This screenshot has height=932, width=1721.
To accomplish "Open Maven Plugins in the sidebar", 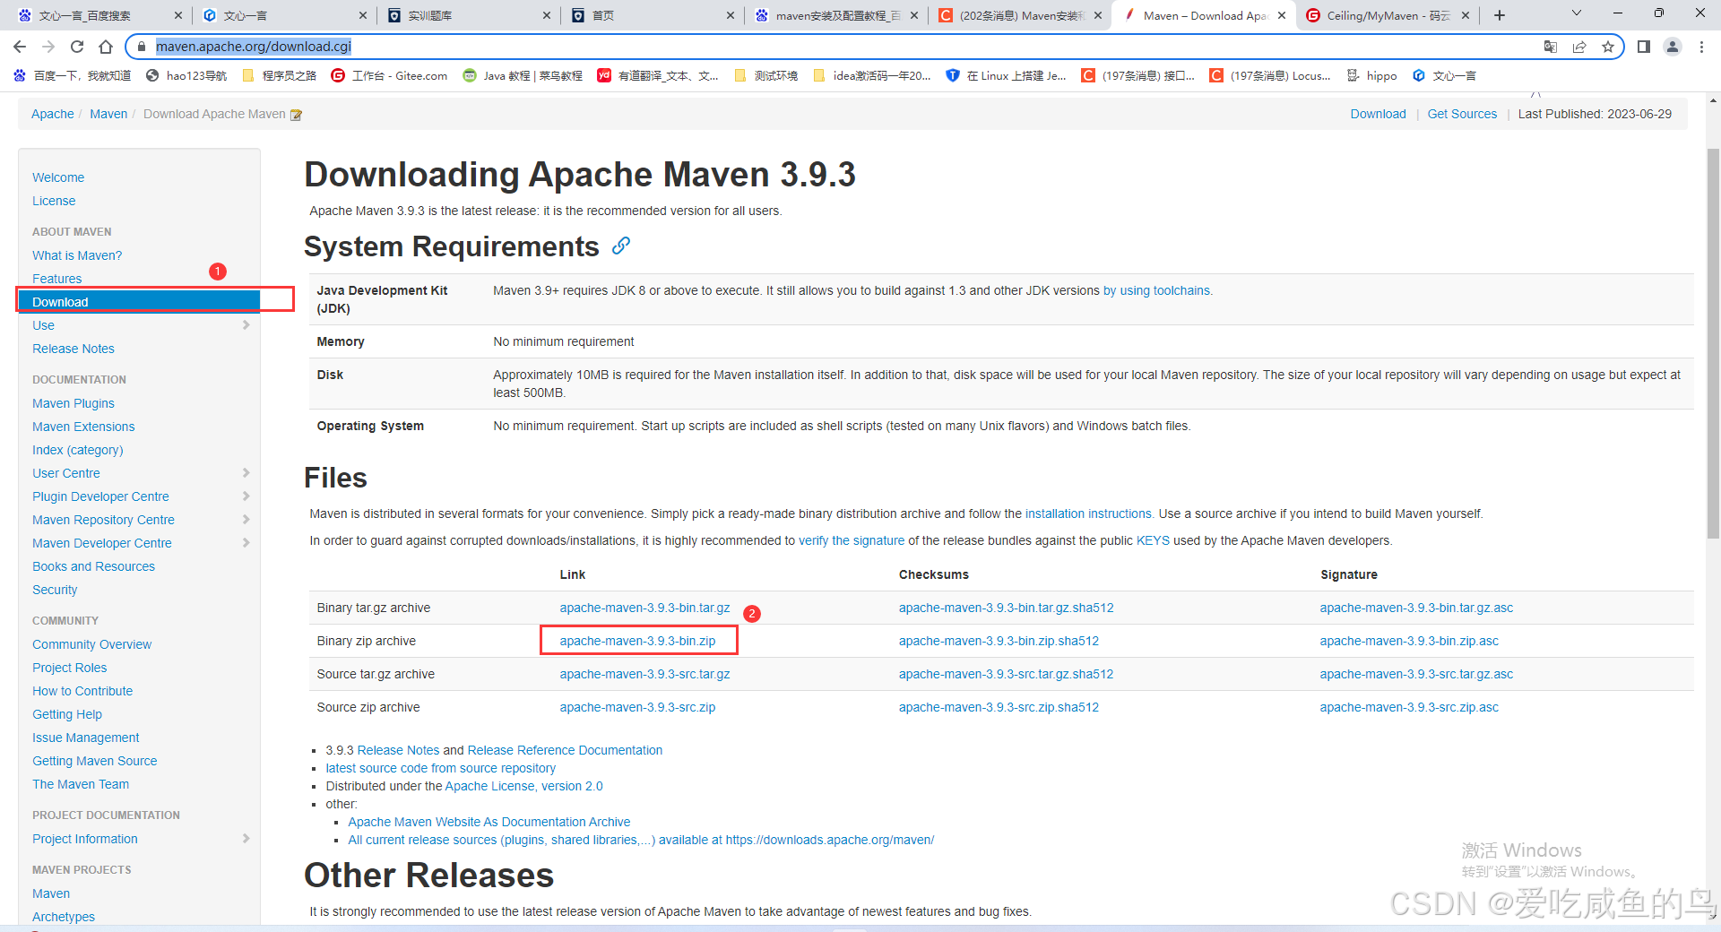I will tap(74, 403).
